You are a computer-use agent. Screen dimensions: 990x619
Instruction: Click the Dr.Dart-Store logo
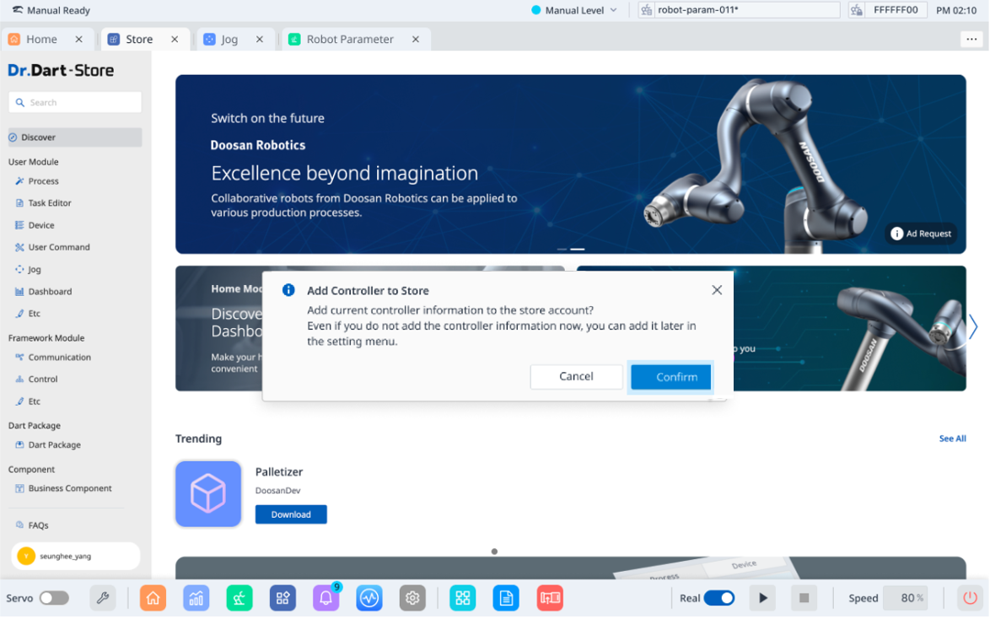[x=61, y=70]
